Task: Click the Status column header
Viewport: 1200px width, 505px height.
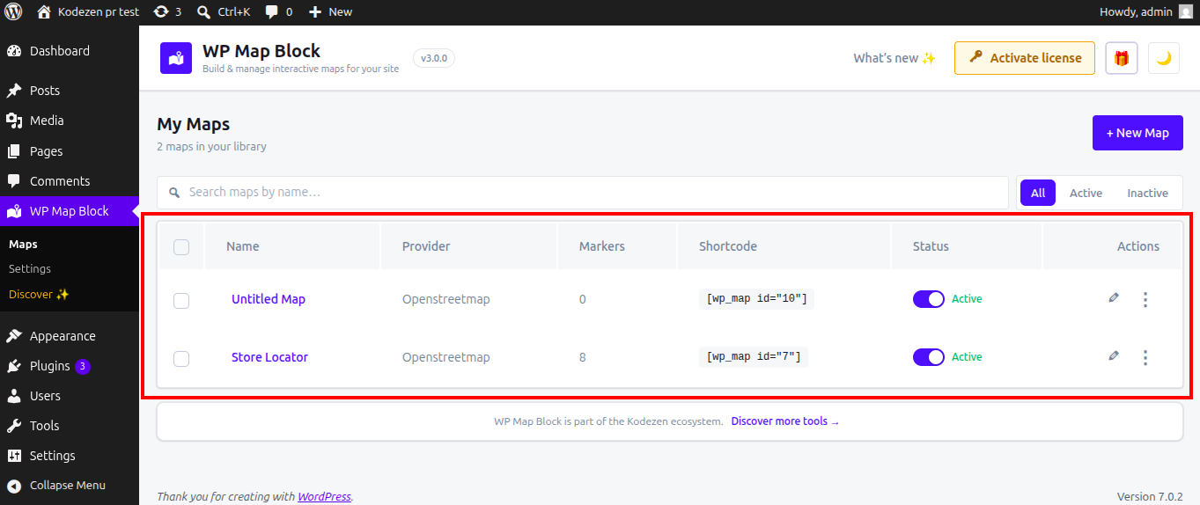Action: click(931, 246)
